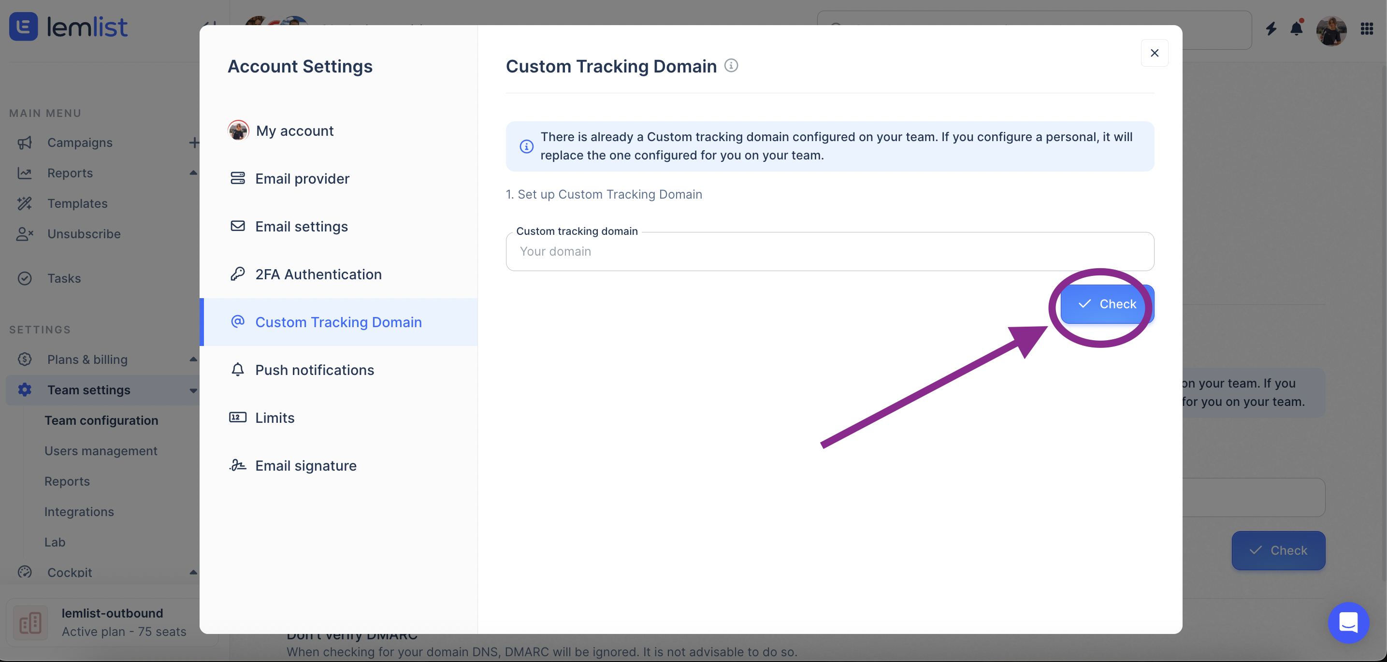Click the 2FA key icon

click(237, 273)
